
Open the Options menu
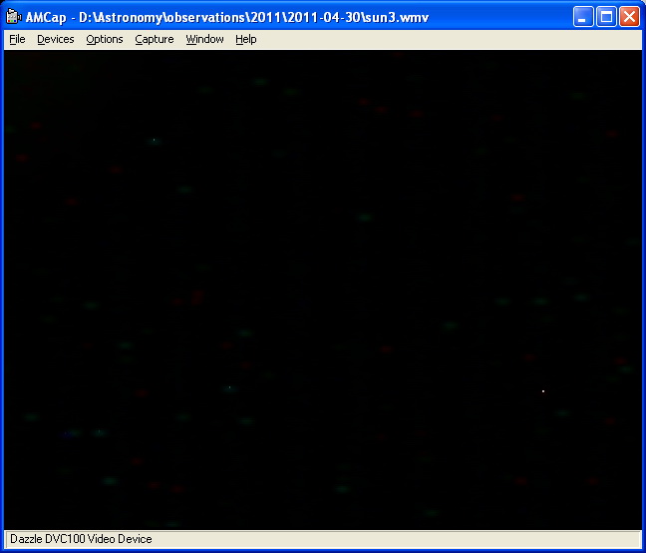tap(105, 39)
